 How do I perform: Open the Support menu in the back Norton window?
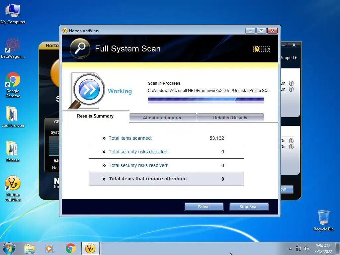(x=288, y=58)
